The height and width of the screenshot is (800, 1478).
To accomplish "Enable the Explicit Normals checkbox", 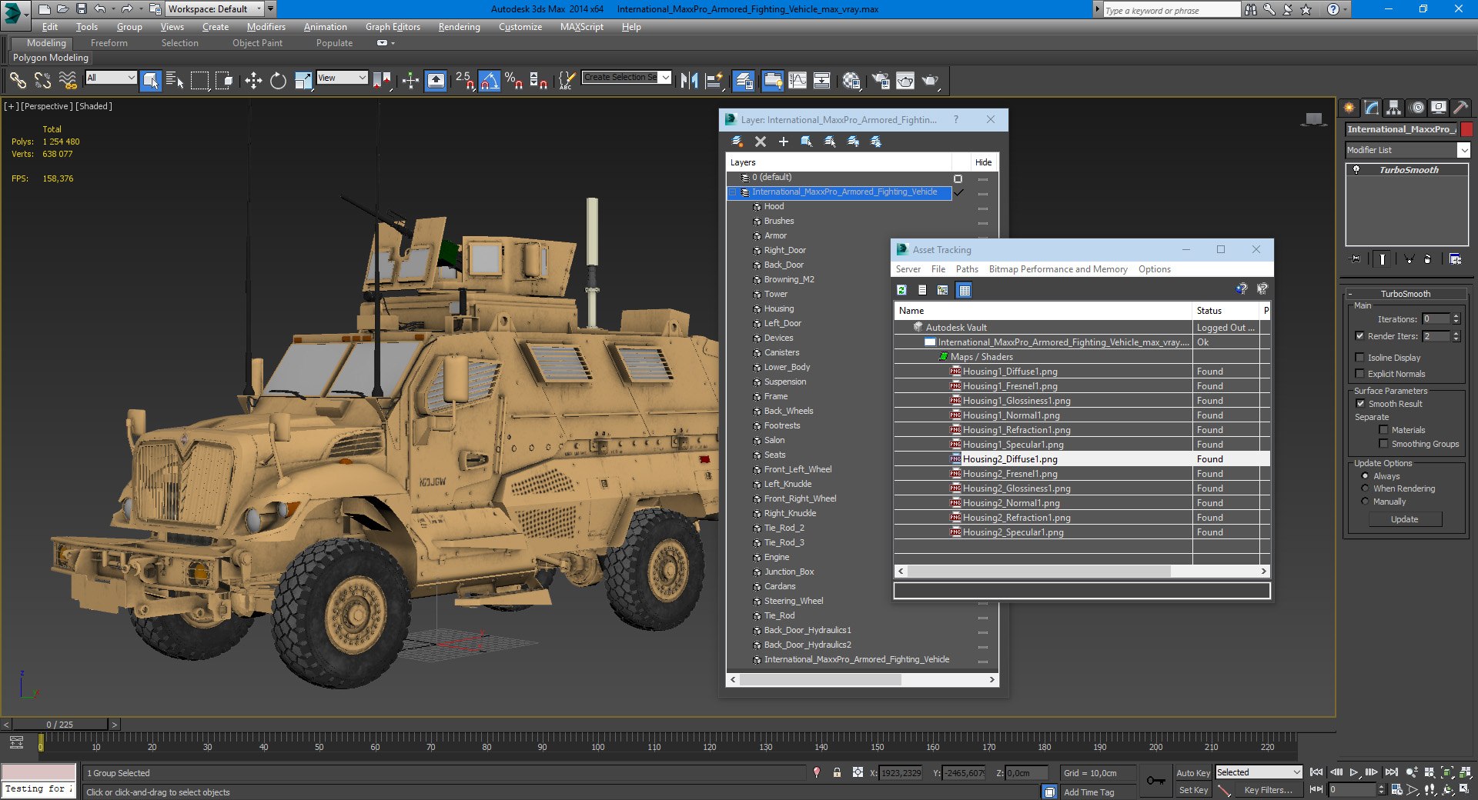I will (1359, 374).
